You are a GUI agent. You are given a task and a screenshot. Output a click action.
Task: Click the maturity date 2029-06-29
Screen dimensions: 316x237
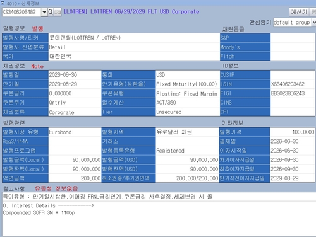(63, 84)
